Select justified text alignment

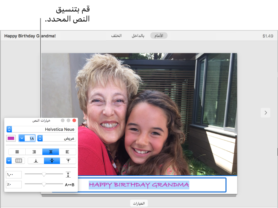[17, 152]
